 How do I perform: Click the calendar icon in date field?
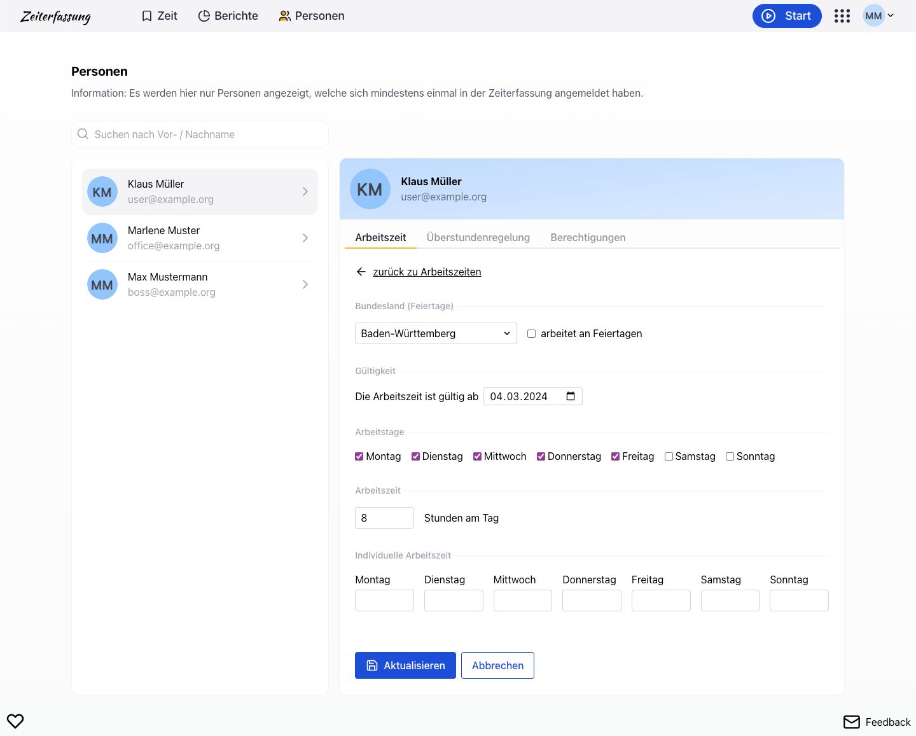[x=571, y=396]
